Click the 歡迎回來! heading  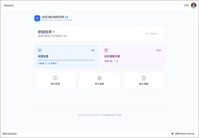point(46,32)
